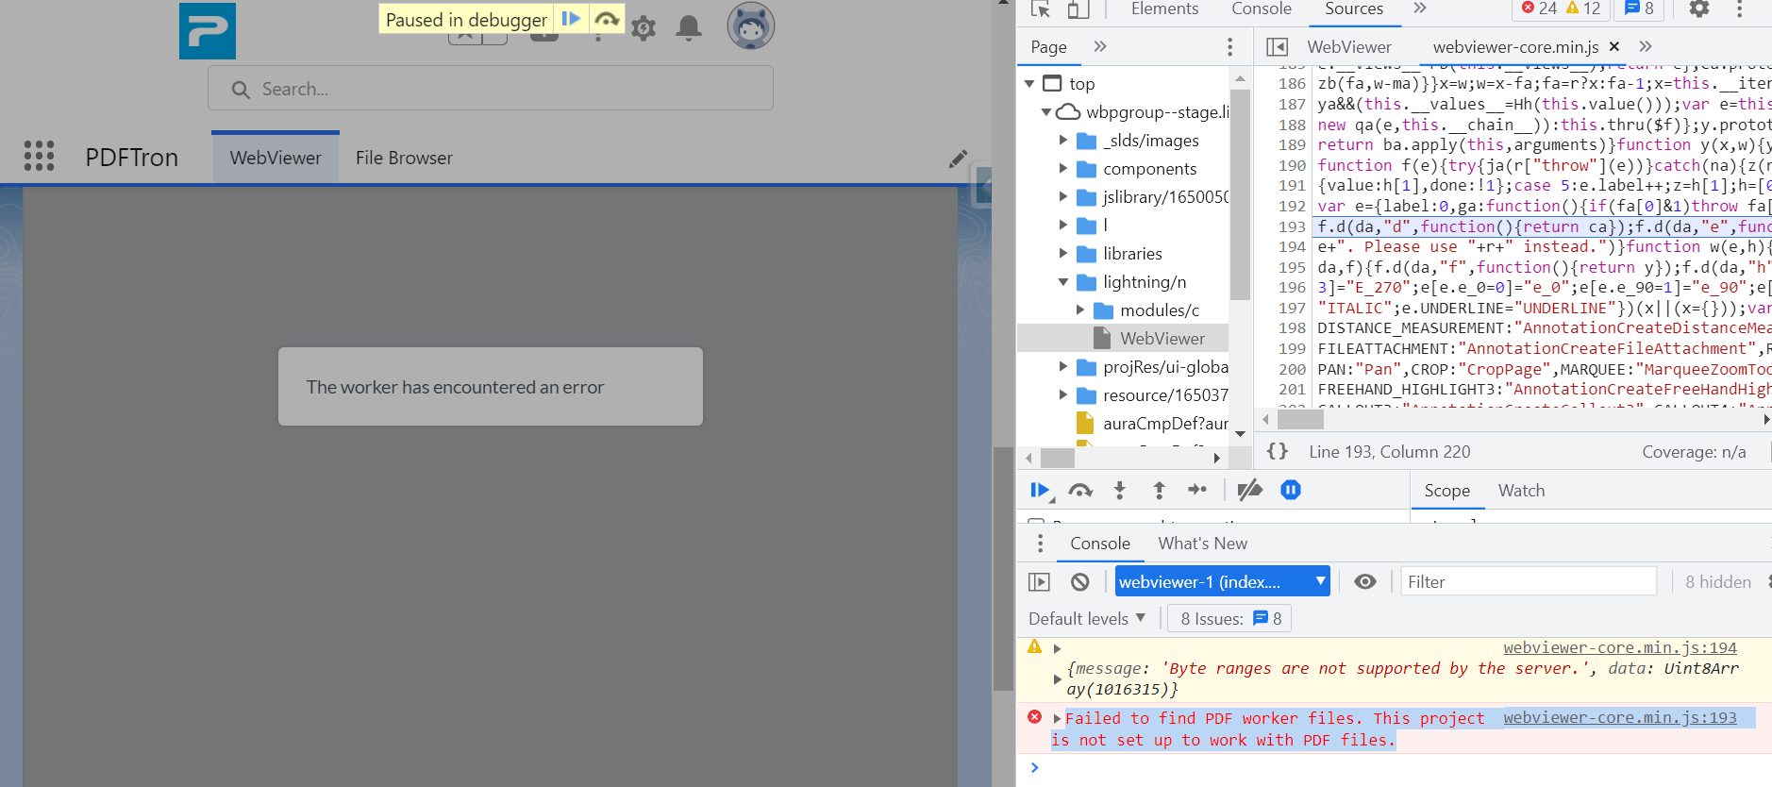The image size is (1772, 787).
Task: Open webviewer-core.min.js:193 source link
Action: [x=1619, y=718]
